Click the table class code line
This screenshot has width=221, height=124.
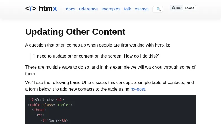coord(50,105)
